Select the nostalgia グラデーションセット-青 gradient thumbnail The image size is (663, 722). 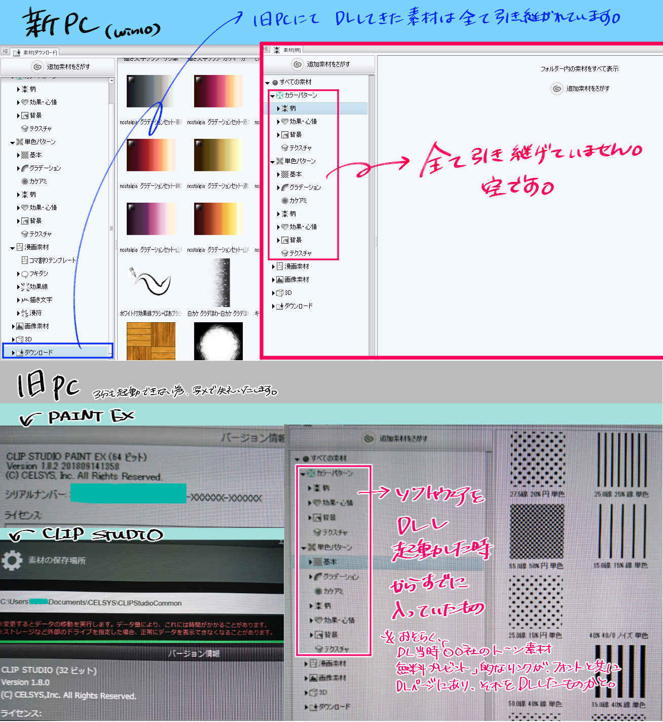point(151,91)
